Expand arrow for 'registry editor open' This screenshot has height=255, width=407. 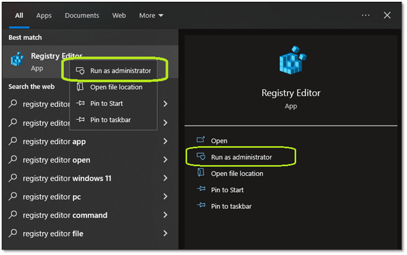[166, 160]
